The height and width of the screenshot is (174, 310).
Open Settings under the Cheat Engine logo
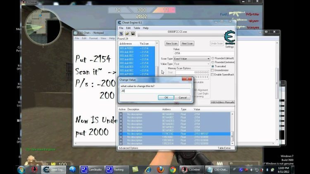point(229,47)
